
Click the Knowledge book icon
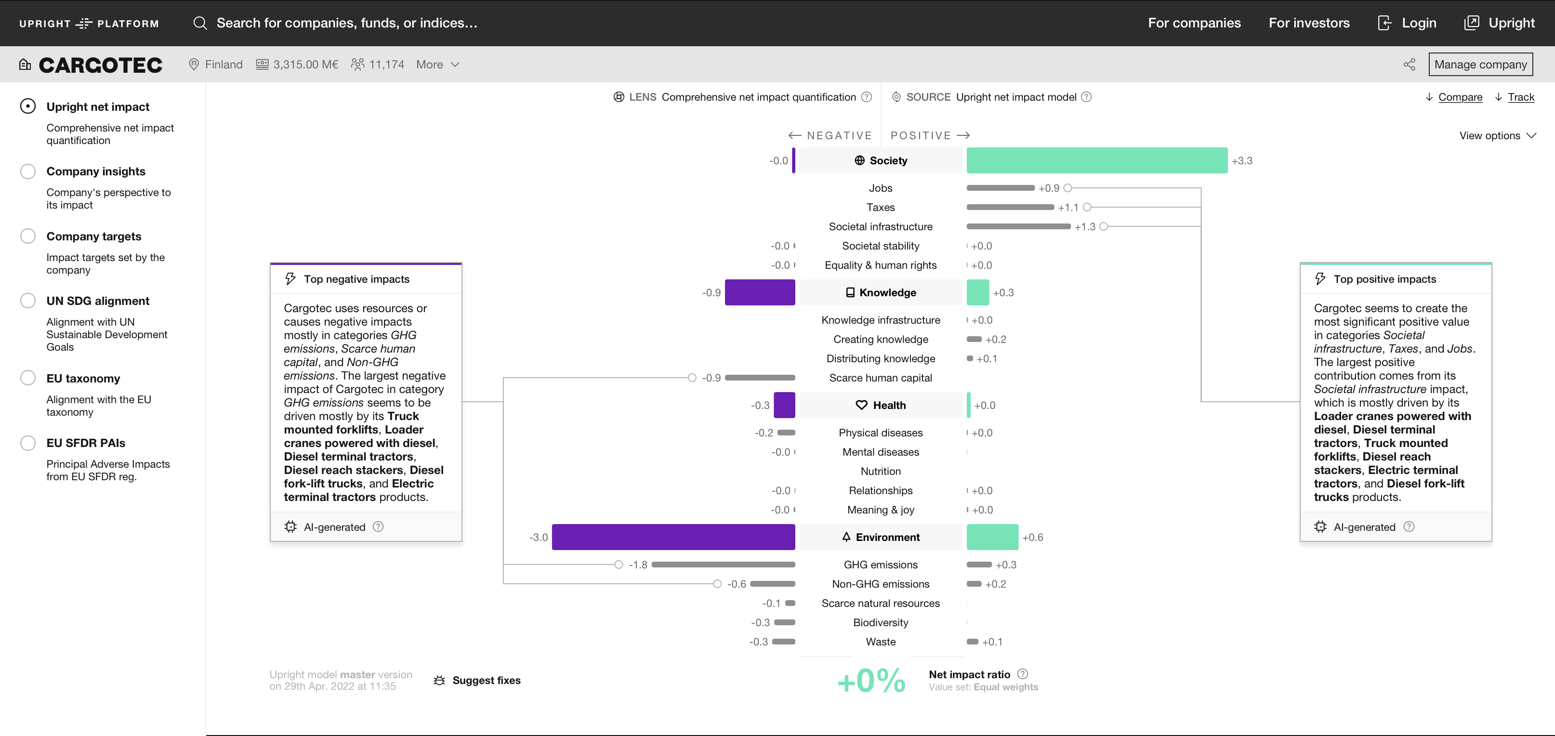click(x=850, y=293)
